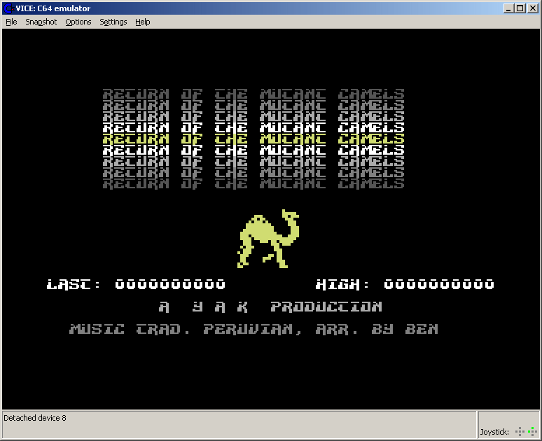Open the Options menu
This screenshot has height=441, width=542.
pyautogui.click(x=78, y=22)
